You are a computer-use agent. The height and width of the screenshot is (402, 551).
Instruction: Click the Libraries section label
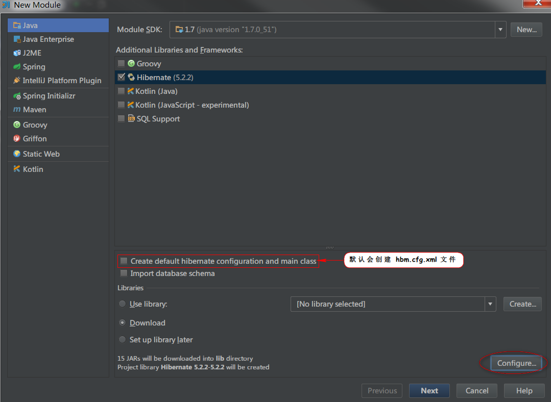(130, 288)
